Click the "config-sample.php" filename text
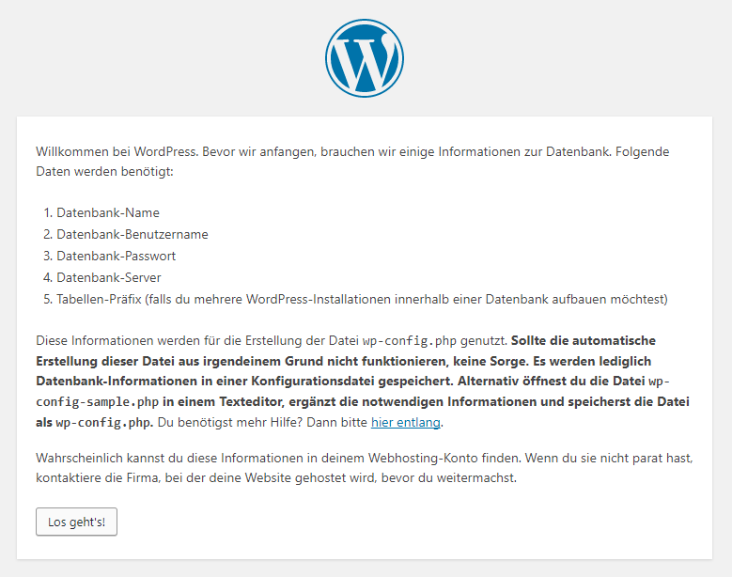 [x=98, y=401]
